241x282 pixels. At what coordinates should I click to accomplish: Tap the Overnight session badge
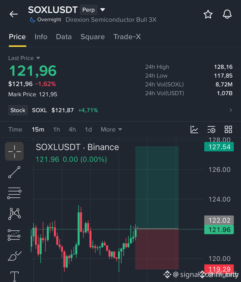(46, 20)
